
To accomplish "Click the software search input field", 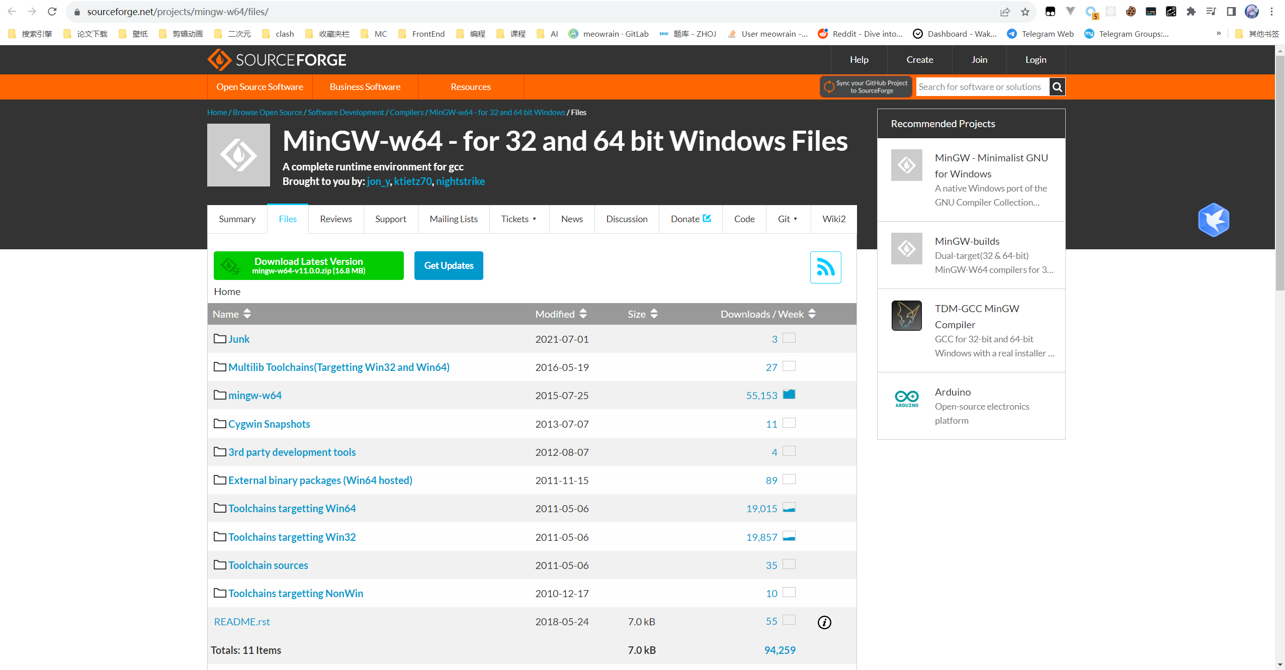I will coord(981,87).
